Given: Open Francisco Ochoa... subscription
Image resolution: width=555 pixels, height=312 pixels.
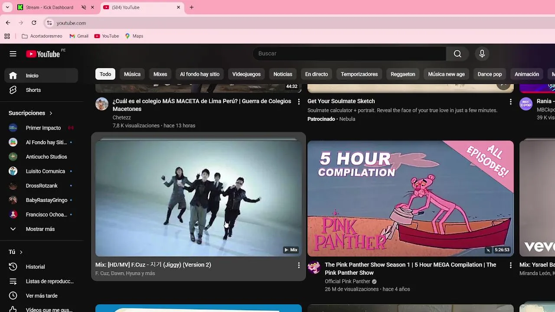Looking at the screenshot, I should tap(41, 214).
